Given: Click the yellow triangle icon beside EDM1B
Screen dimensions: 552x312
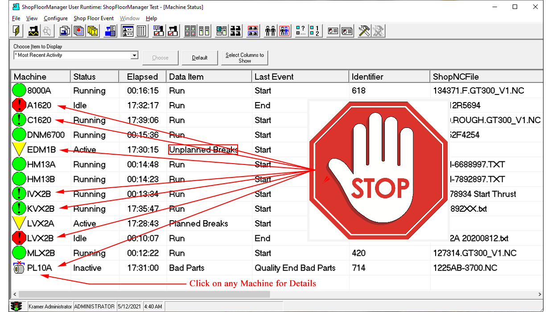Looking at the screenshot, I should 19,149.
